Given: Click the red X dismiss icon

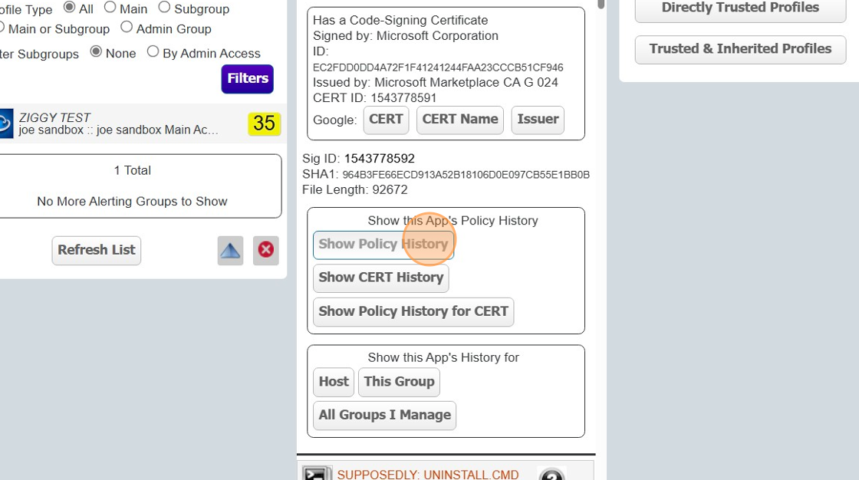Looking at the screenshot, I should (265, 250).
